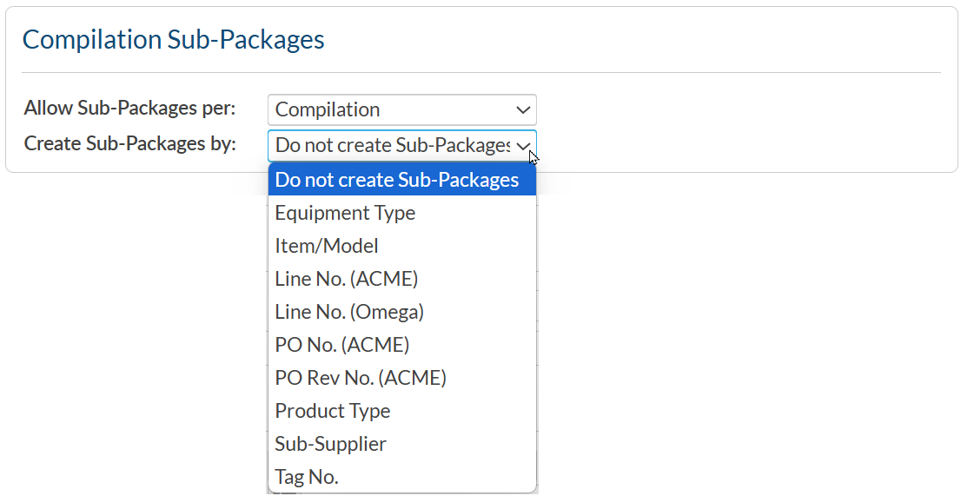Open the Allow Sub-Packages per dropdown
Screen dimensions: 961x496
[401, 109]
